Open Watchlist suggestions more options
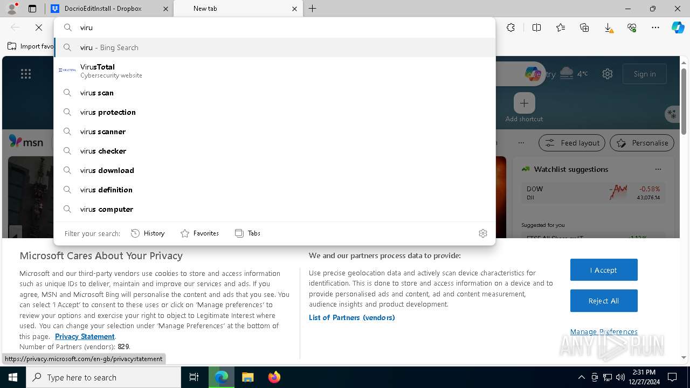The height and width of the screenshot is (388, 690). [x=658, y=169]
